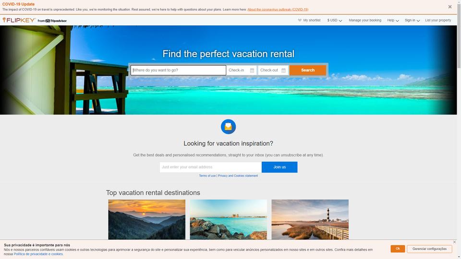461x259 pixels.
Task: Dismiss the COVID-19 Update banner
Action: tap(450, 7)
